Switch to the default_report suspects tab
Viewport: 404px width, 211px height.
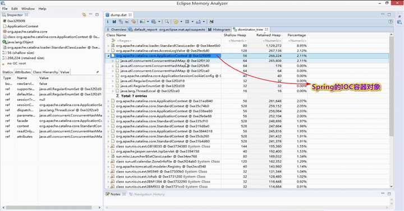[x=167, y=30]
